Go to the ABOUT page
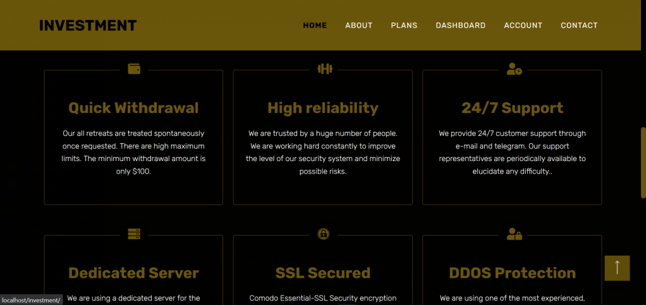 pos(358,25)
